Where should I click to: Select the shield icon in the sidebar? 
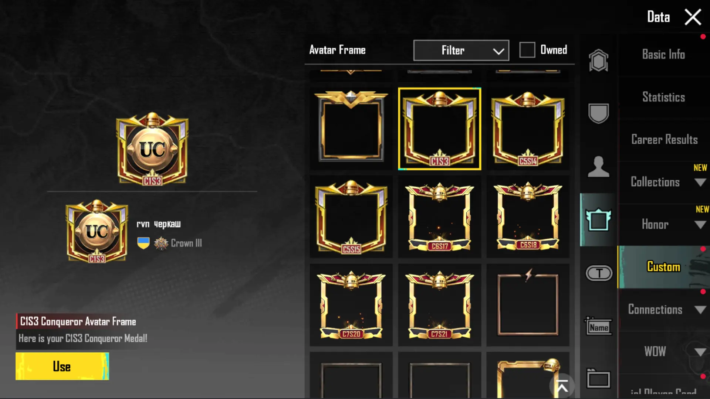click(598, 113)
